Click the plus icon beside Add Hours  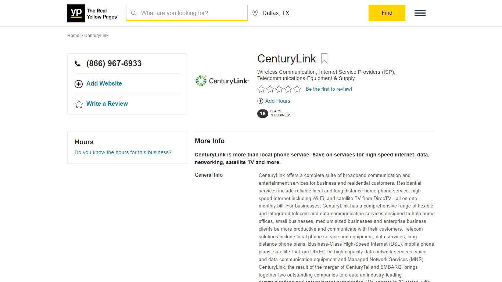point(260,101)
